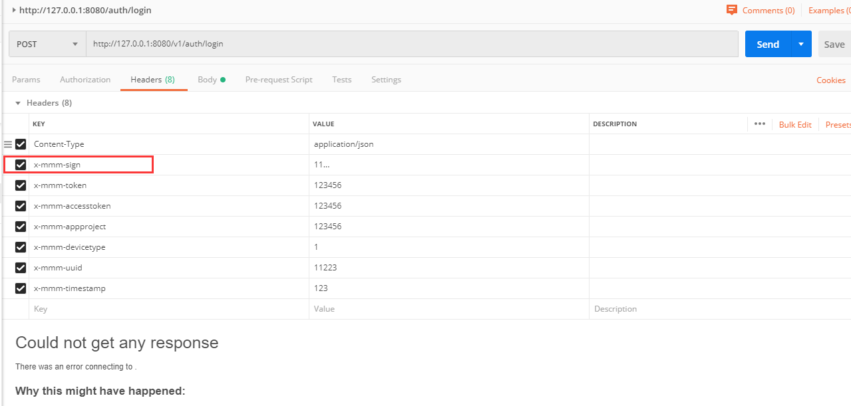851x406 pixels.
Task: Grab the Content-Type row drag handle
Action: tap(8, 144)
